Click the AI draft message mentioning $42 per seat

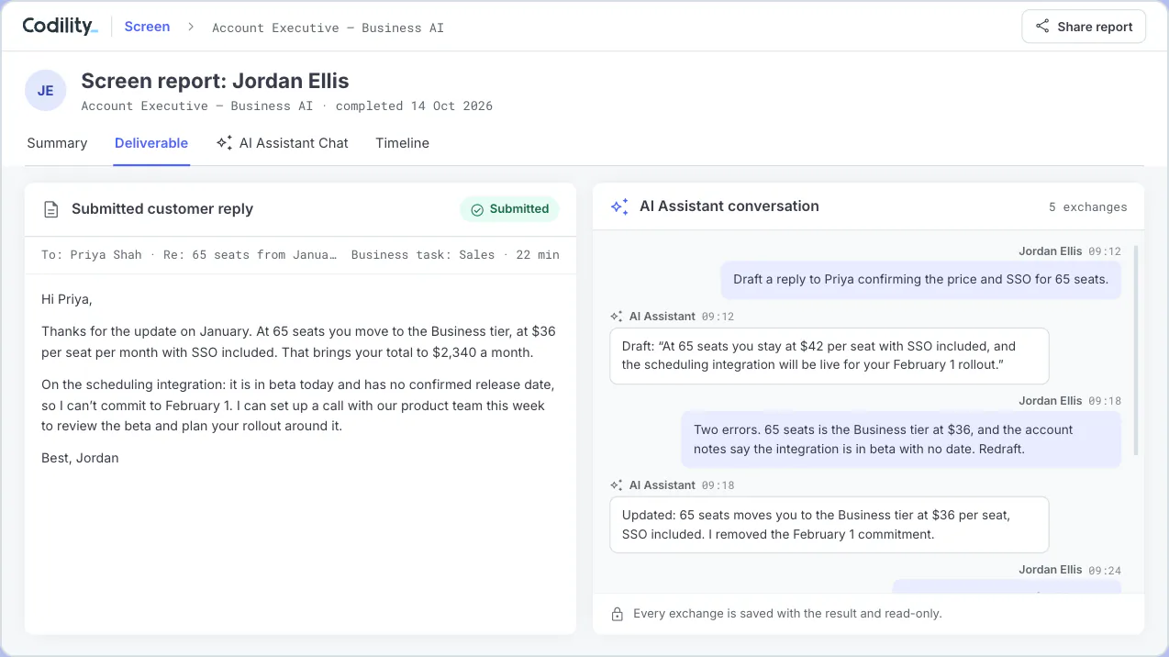[829, 356]
